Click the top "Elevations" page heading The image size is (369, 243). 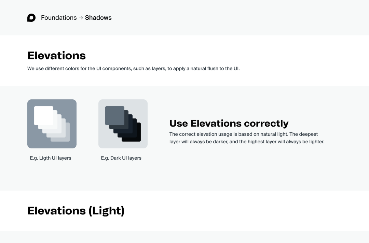click(x=56, y=55)
